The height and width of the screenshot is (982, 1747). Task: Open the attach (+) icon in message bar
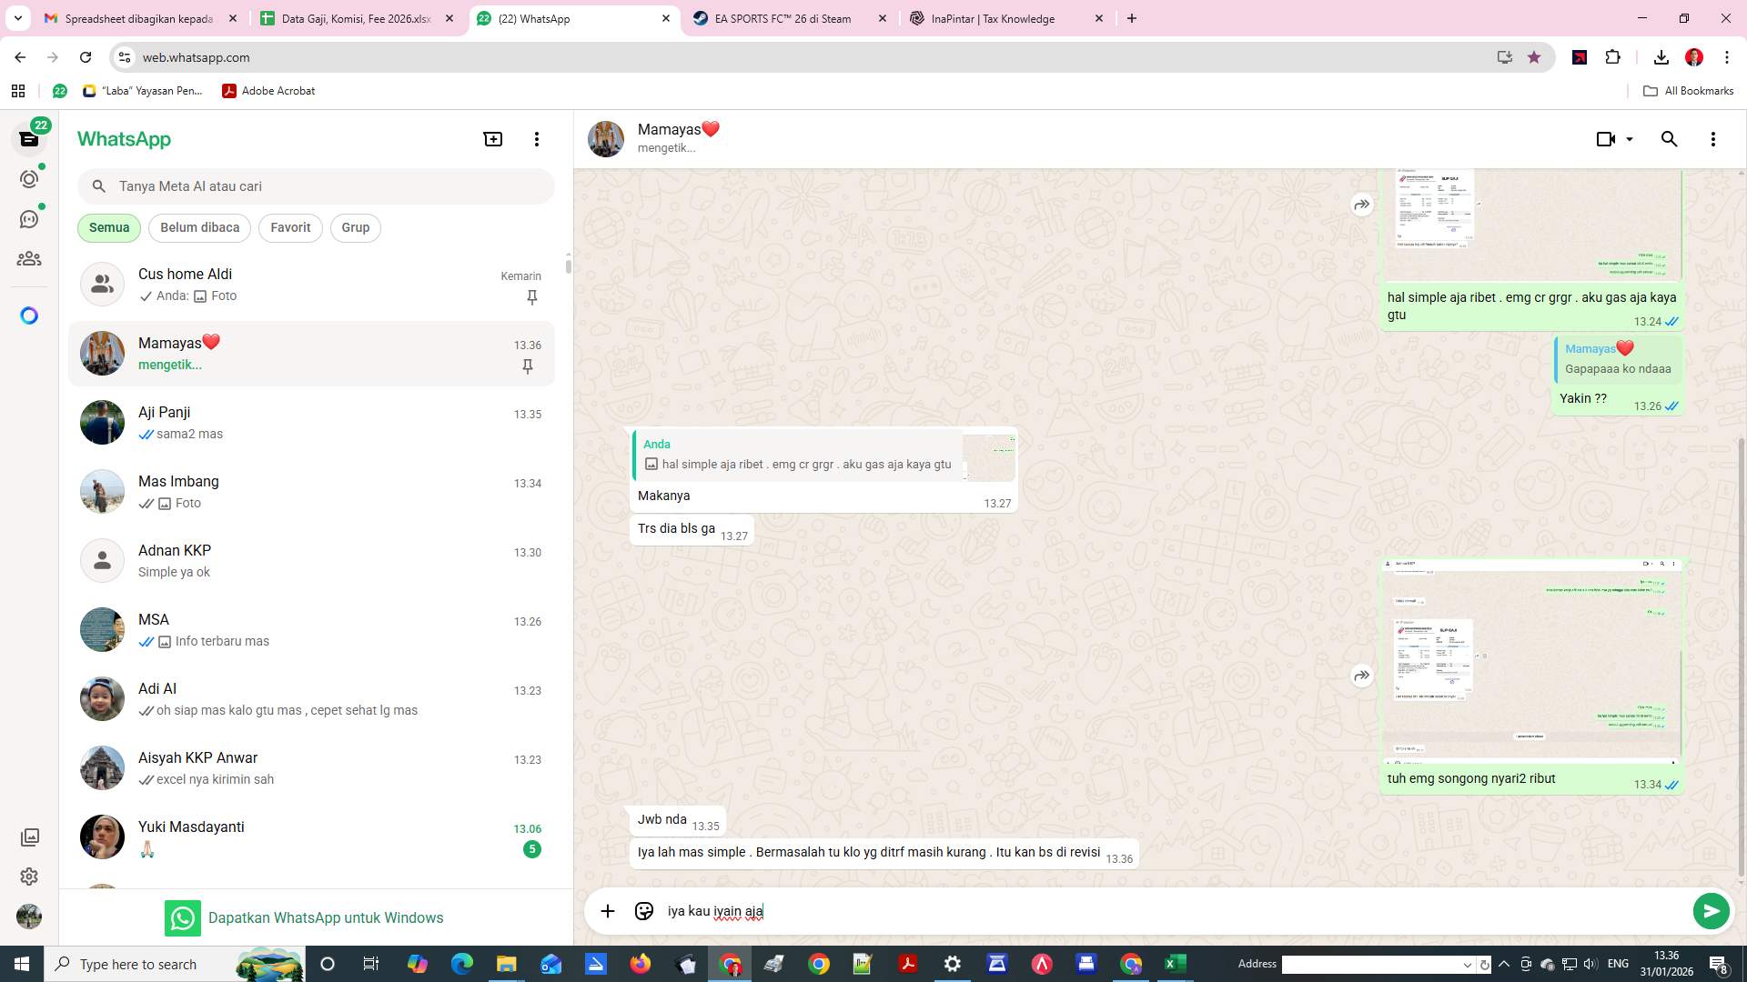[607, 910]
